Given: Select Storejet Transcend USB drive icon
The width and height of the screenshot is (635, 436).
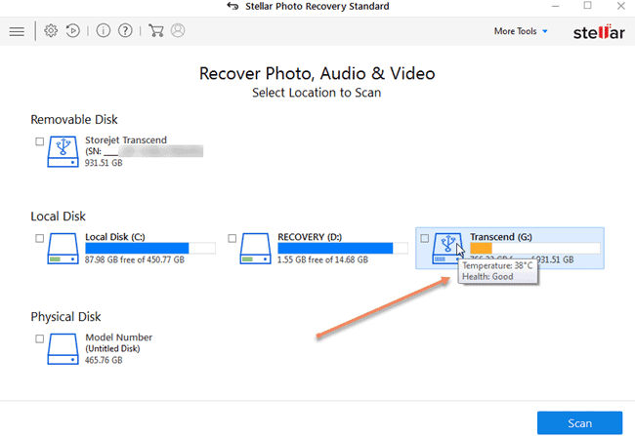Looking at the screenshot, I should 63,151.
